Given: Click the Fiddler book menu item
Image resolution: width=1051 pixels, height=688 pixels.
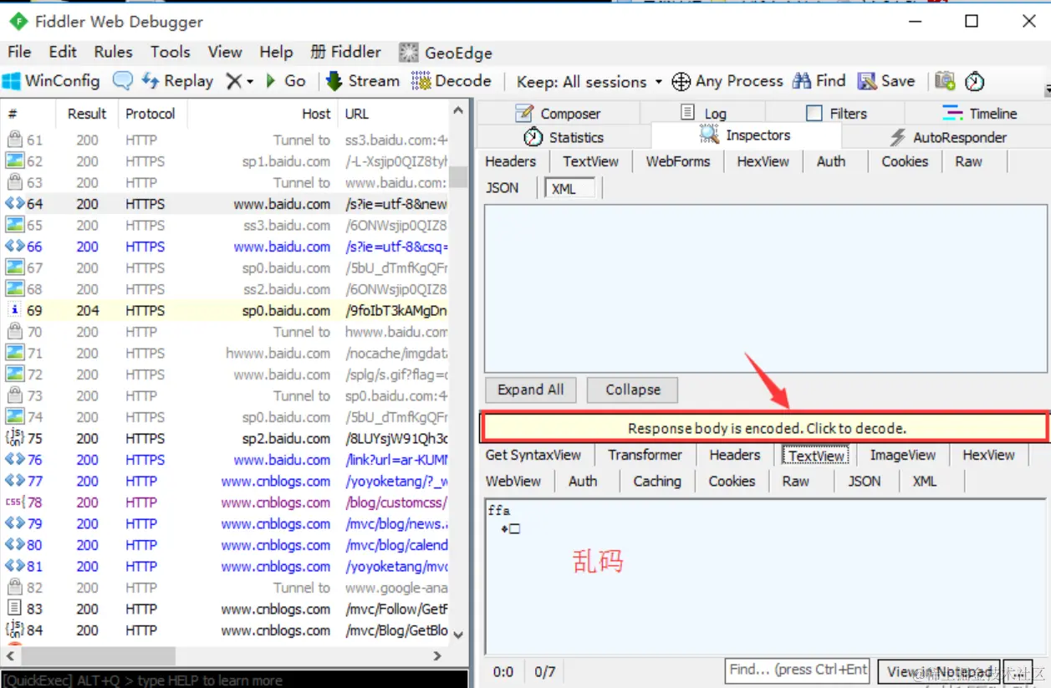Looking at the screenshot, I should pyautogui.click(x=345, y=52).
